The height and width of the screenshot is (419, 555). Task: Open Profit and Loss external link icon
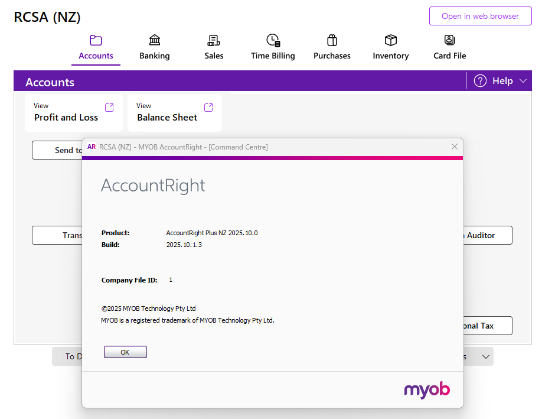point(109,108)
